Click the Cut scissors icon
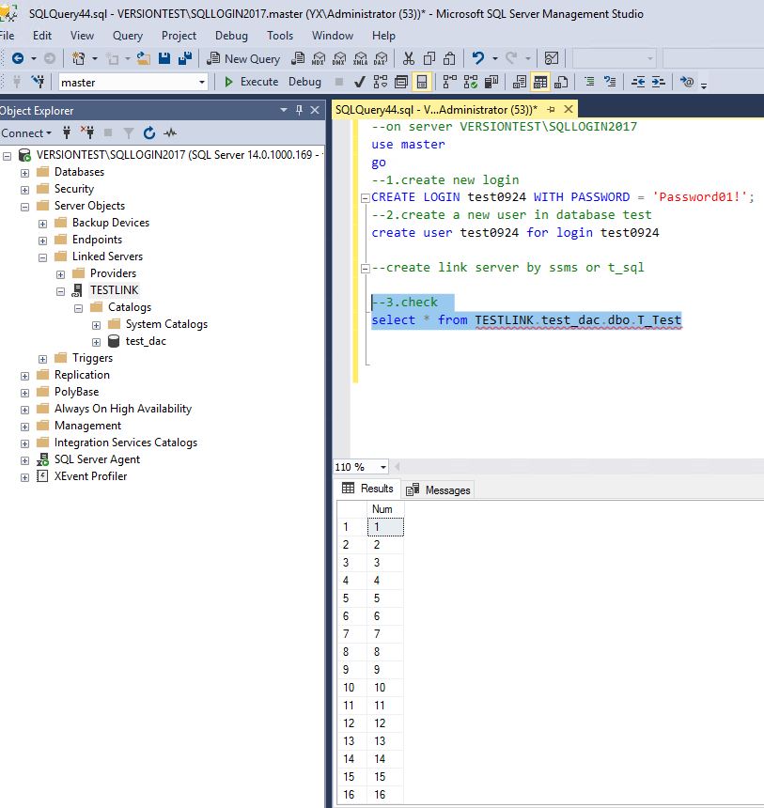 [408, 58]
